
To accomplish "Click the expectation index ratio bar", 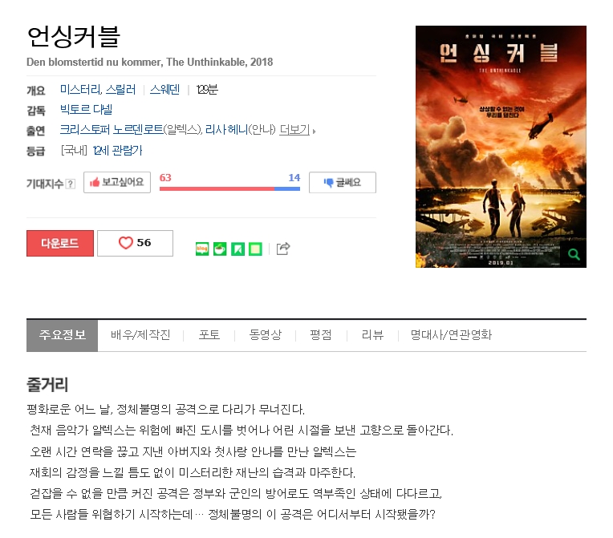I will click(229, 188).
